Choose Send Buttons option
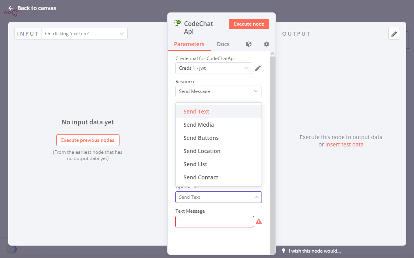This screenshot has width=414, height=258. click(218, 138)
